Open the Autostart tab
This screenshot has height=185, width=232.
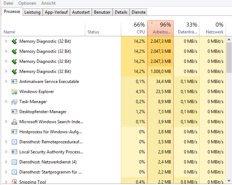[x=81, y=12]
